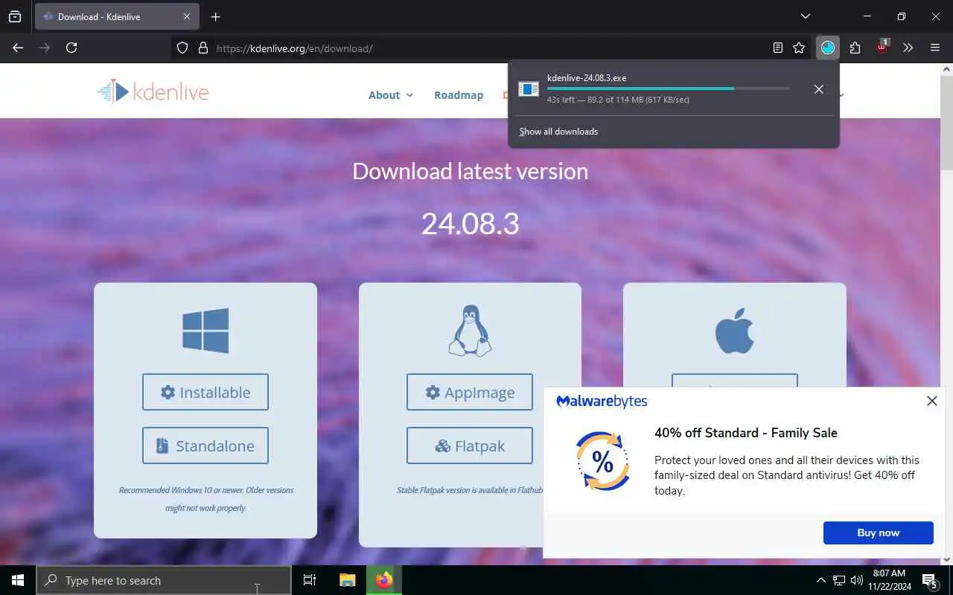Expand the About menu

pyautogui.click(x=390, y=94)
